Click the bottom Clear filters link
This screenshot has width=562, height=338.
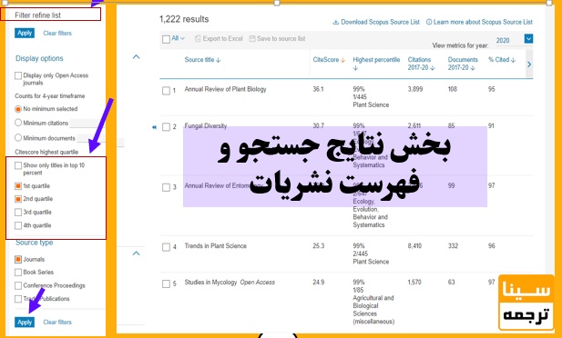point(57,322)
